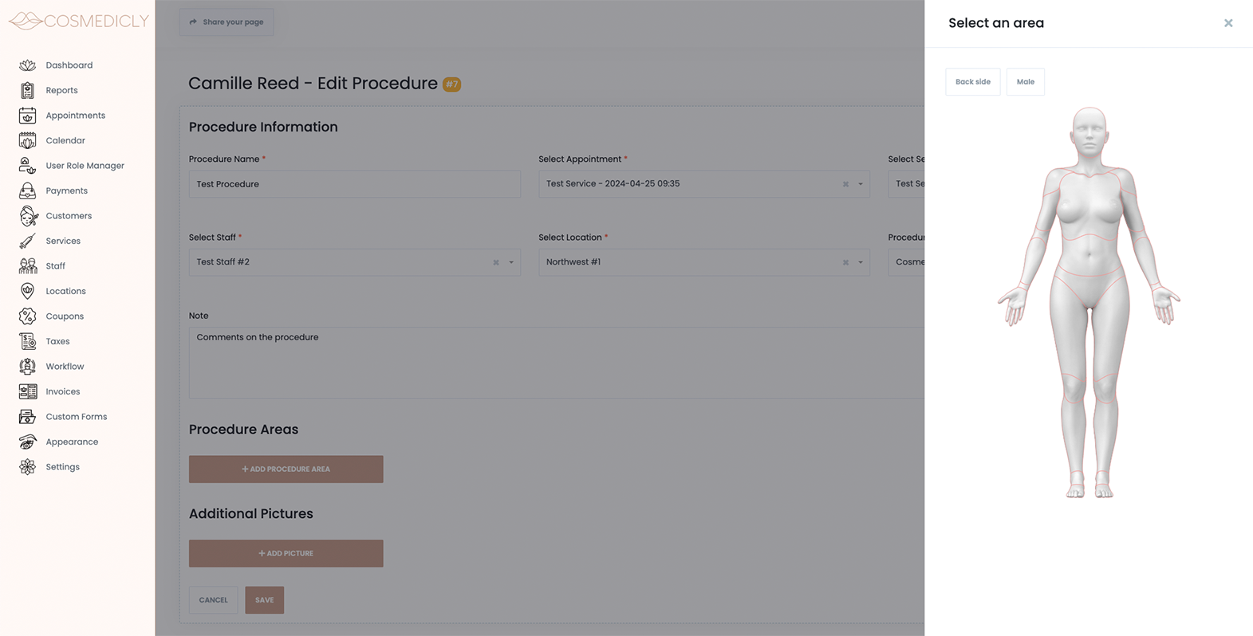Open the Customers menu item
1253x636 pixels.
(69, 216)
